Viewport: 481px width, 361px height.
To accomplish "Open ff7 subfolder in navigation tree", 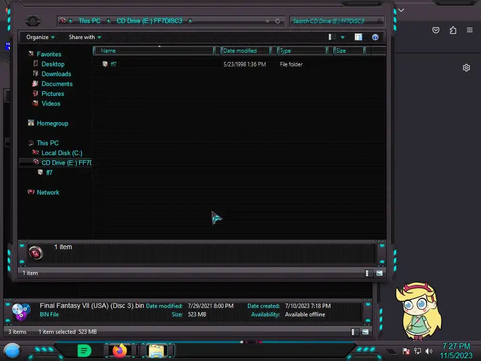I will tap(49, 173).
